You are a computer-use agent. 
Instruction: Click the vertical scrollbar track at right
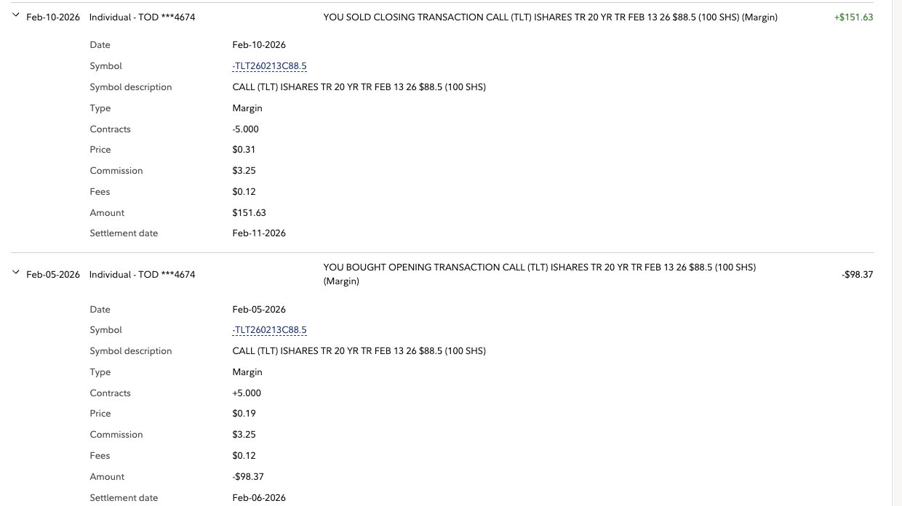click(x=896, y=253)
